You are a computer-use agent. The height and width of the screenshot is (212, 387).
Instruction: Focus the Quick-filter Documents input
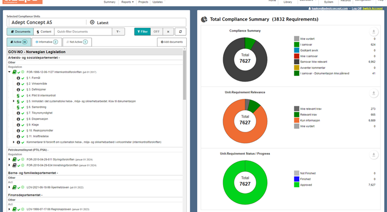(x=83, y=32)
